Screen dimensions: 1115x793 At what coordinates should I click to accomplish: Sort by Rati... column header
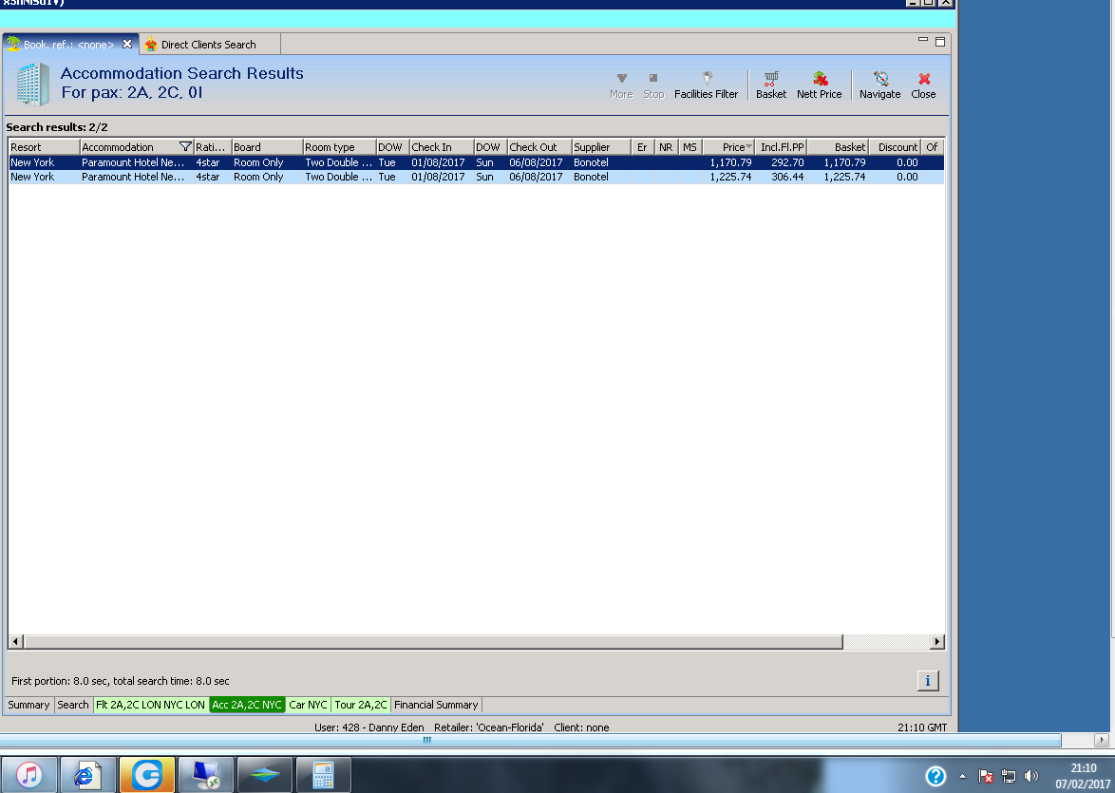coord(213,146)
